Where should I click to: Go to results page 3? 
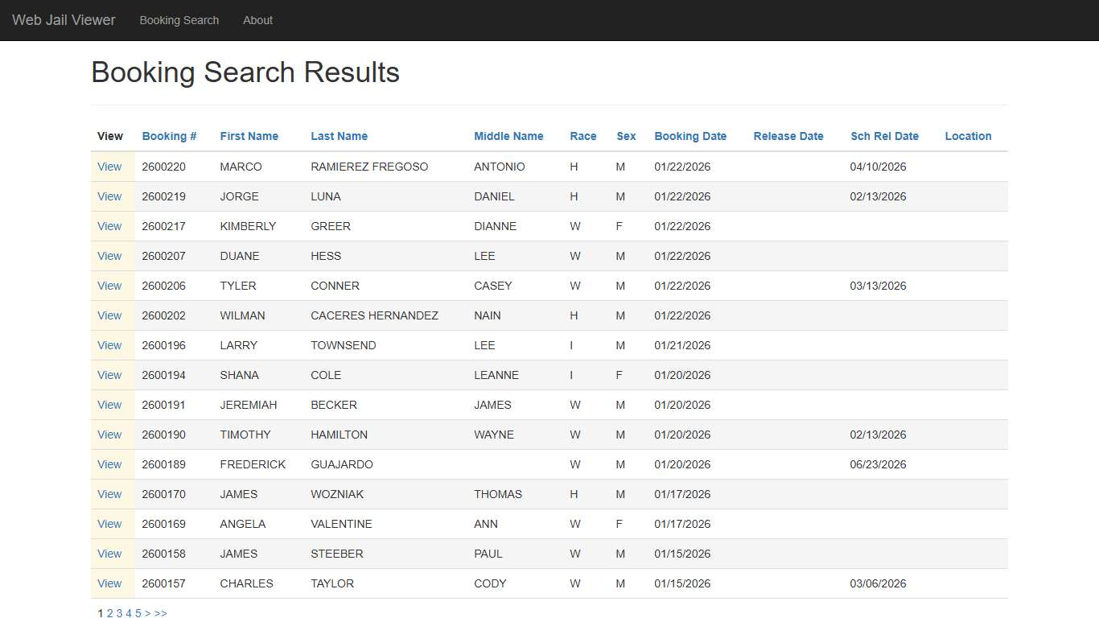pos(119,612)
